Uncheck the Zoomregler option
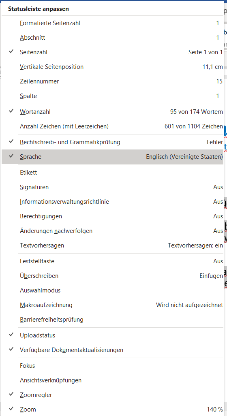This screenshot has width=227, height=416. [112, 395]
